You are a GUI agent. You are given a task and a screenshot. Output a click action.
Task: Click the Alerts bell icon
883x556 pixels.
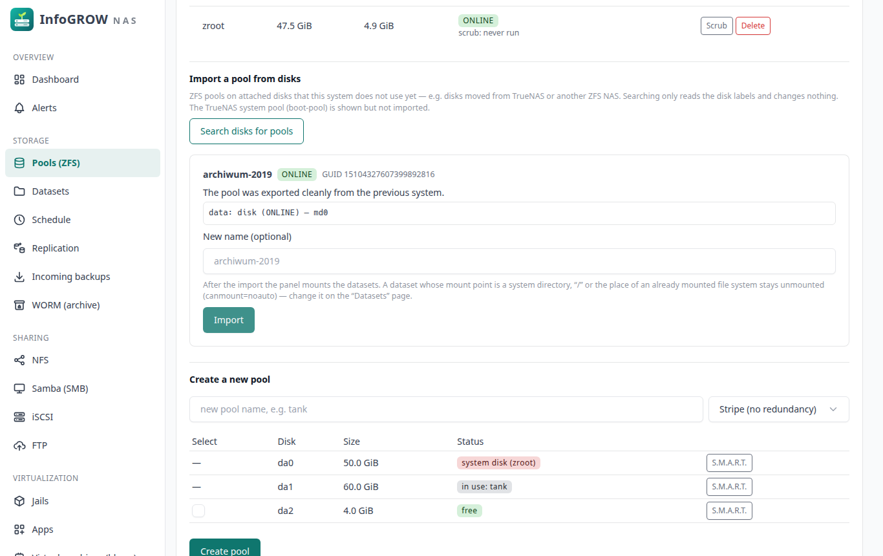tap(19, 108)
